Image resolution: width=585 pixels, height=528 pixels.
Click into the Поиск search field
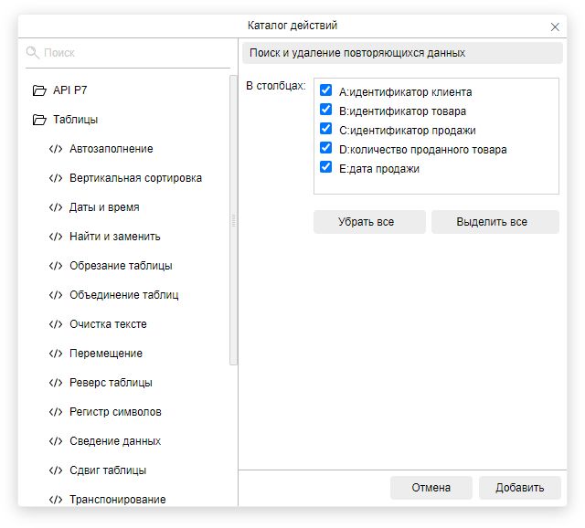[x=133, y=53]
